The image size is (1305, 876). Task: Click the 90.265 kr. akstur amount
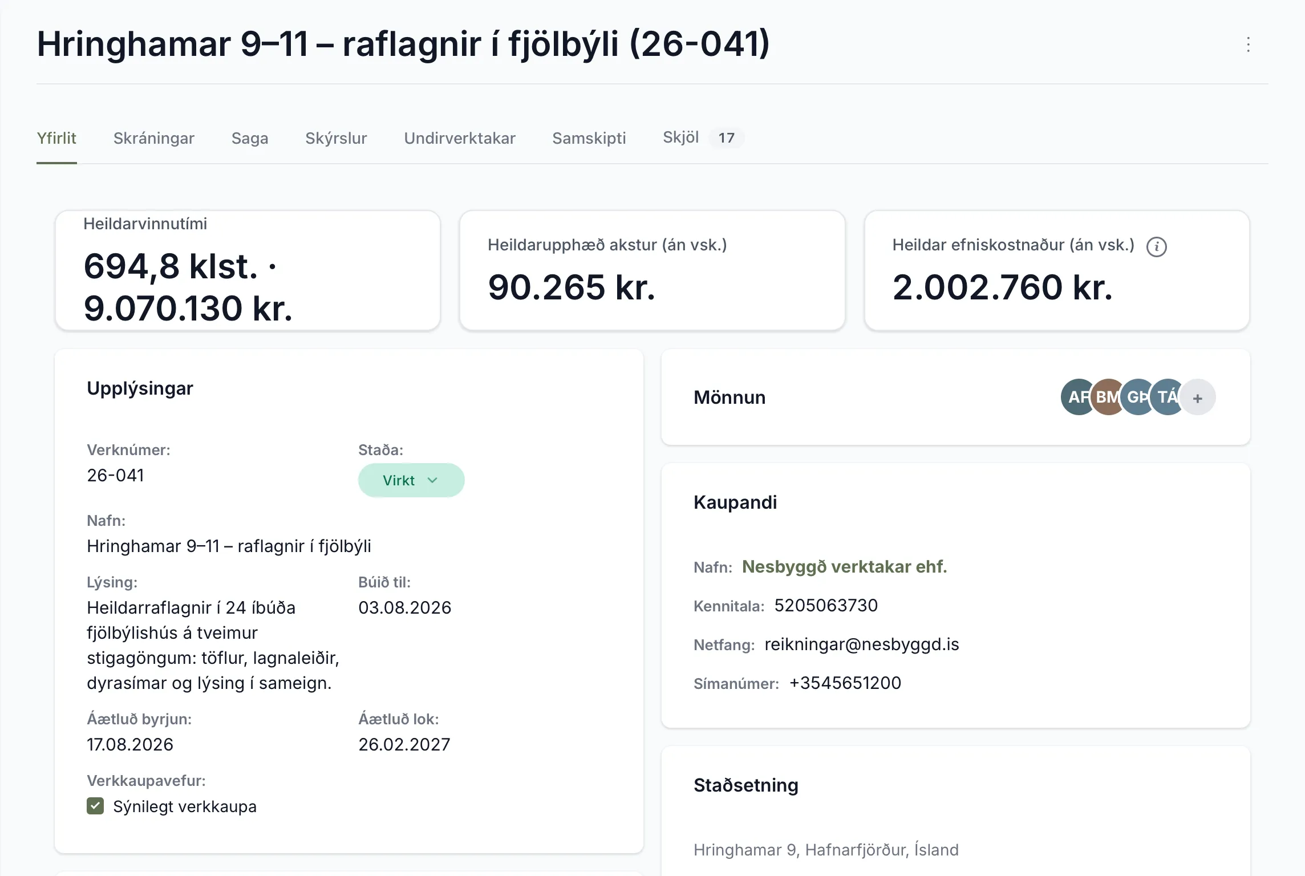572,287
